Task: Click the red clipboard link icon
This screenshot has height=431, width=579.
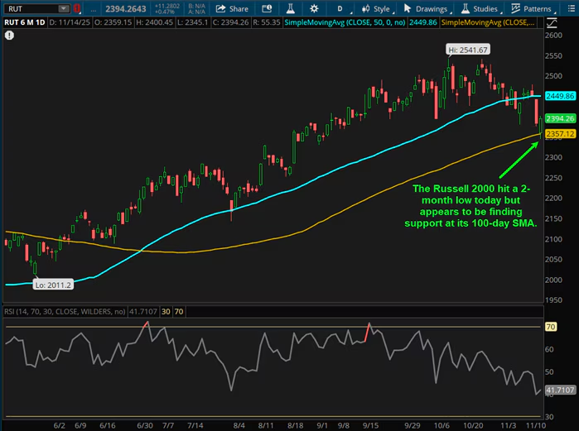Action: [x=76, y=8]
